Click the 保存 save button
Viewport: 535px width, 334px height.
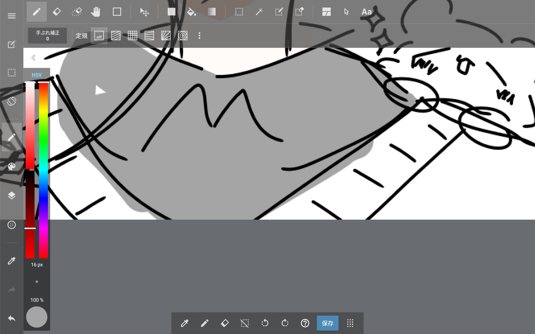click(x=327, y=323)
